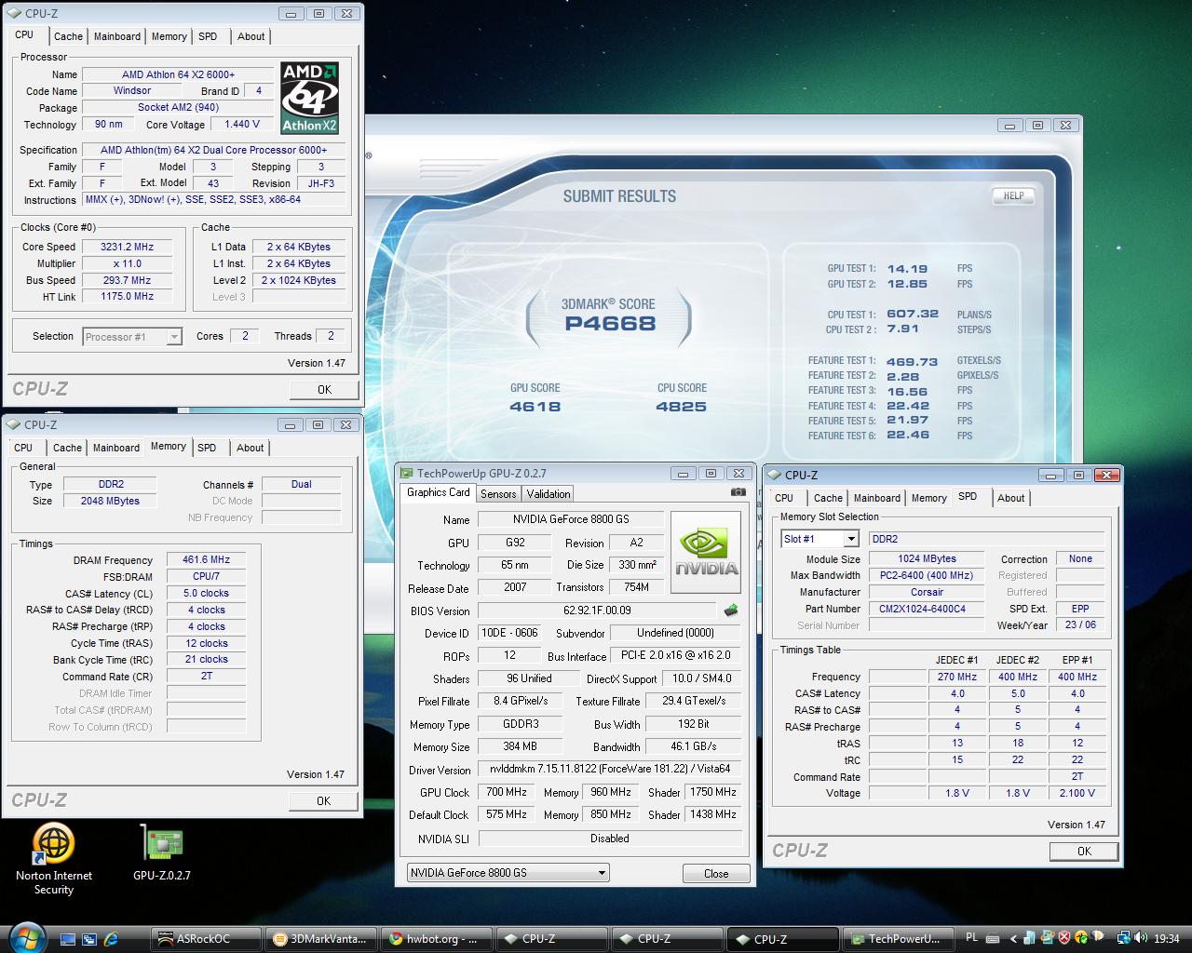
Task: Click the P4668 3DMark score
Action: coord(610,324)
